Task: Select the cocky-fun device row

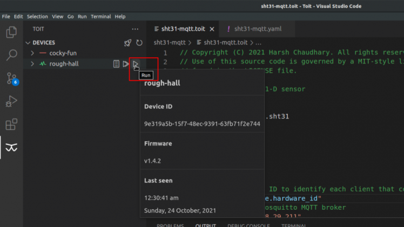Action: (x=84, y=53)
